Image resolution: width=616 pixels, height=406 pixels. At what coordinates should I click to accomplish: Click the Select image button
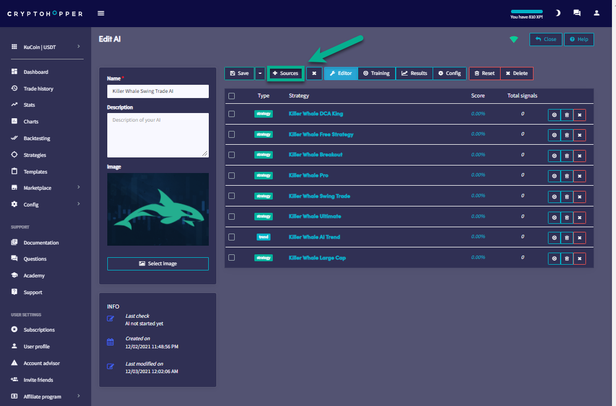[157, 264]
